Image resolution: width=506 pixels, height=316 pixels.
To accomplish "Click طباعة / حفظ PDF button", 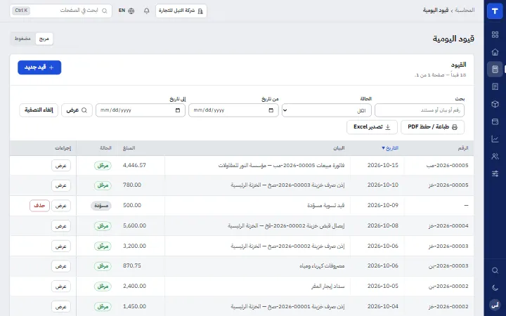I will coord(432,127).
